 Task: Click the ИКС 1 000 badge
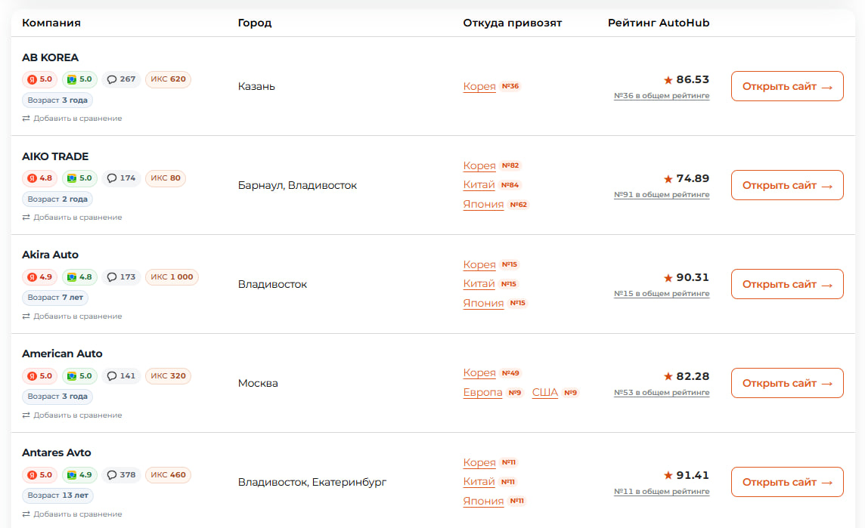click(x=172, y=276)
